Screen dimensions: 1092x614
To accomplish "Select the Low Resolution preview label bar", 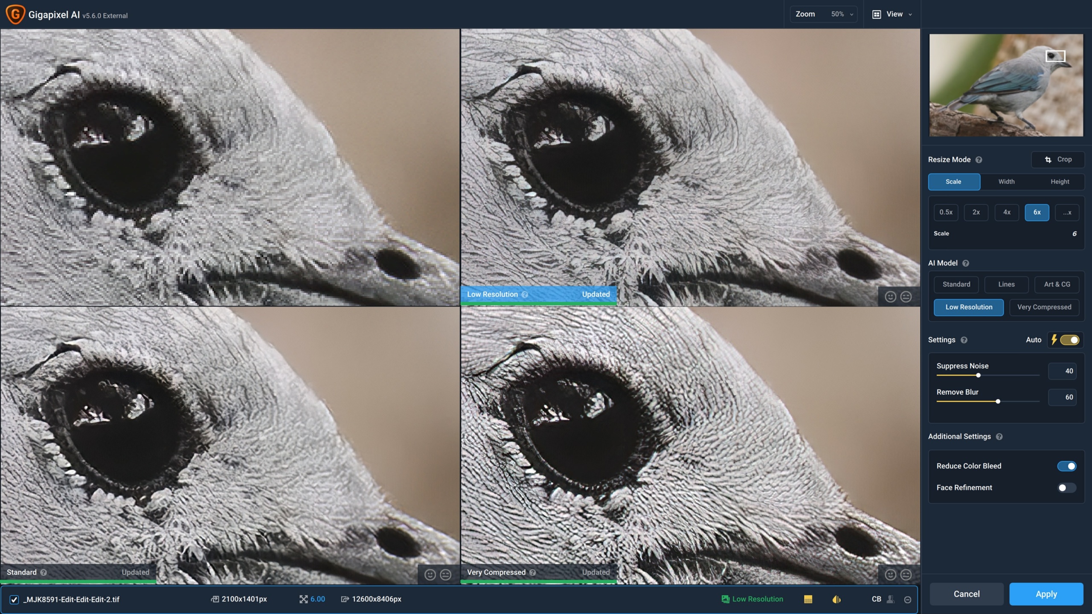I will (x=539, y=295).
